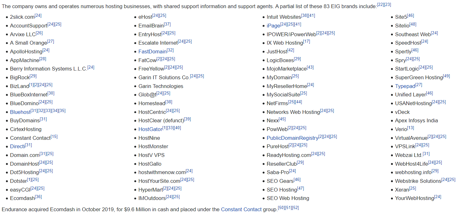Open citation [46] beside Spertly
Image resolution: width=456 pixels, height=214 pixels.
(415, 50)
